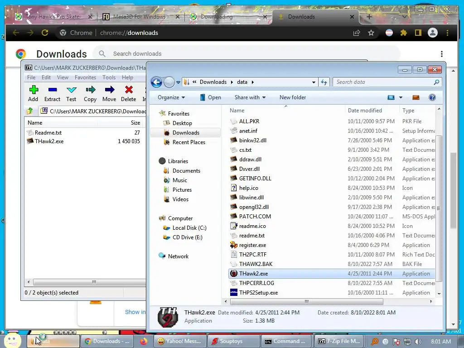
Task: Click the Search downloads field in Chrome
Action: (x=246, y=53)
